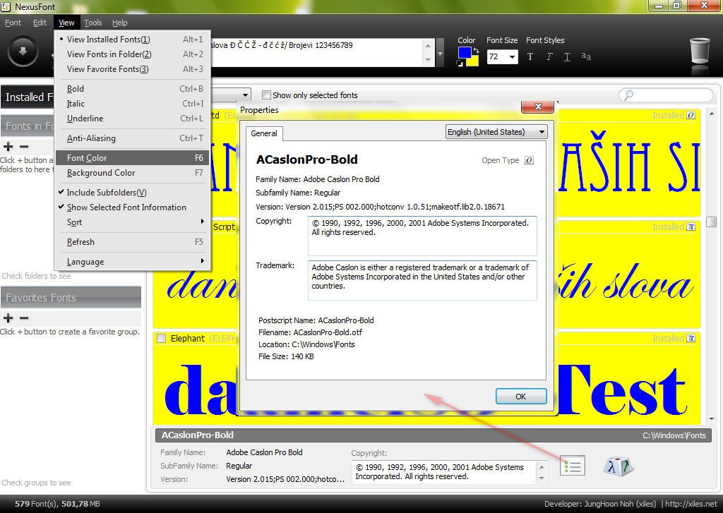
Task: Toggle the Italic font style icon
Action: (549, 56)
